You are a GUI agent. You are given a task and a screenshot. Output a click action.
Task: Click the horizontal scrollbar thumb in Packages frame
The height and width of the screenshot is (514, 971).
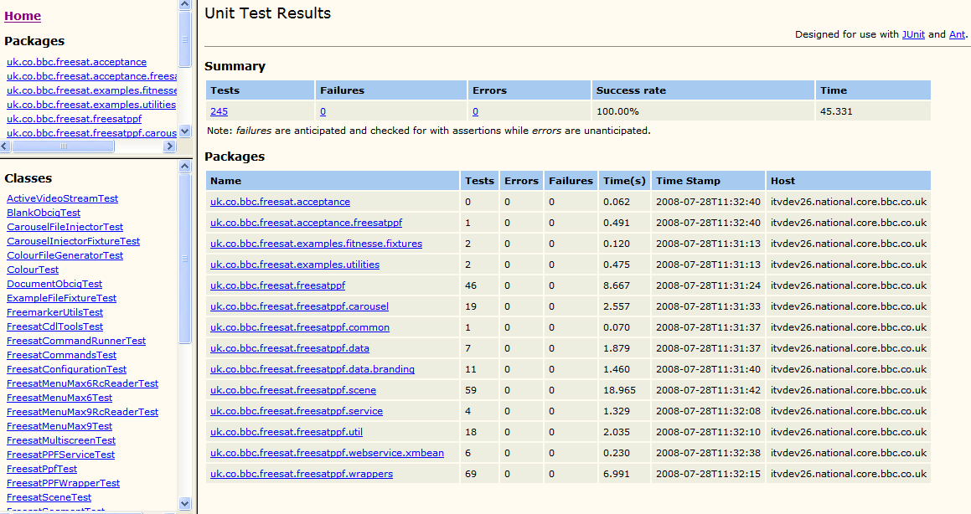[x=63, y=146]
